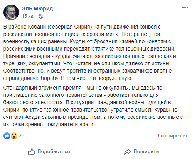The width and height of the screenshot is (192, 159).
Task: Click the first paragraph about Кобани
Action: 89,52
